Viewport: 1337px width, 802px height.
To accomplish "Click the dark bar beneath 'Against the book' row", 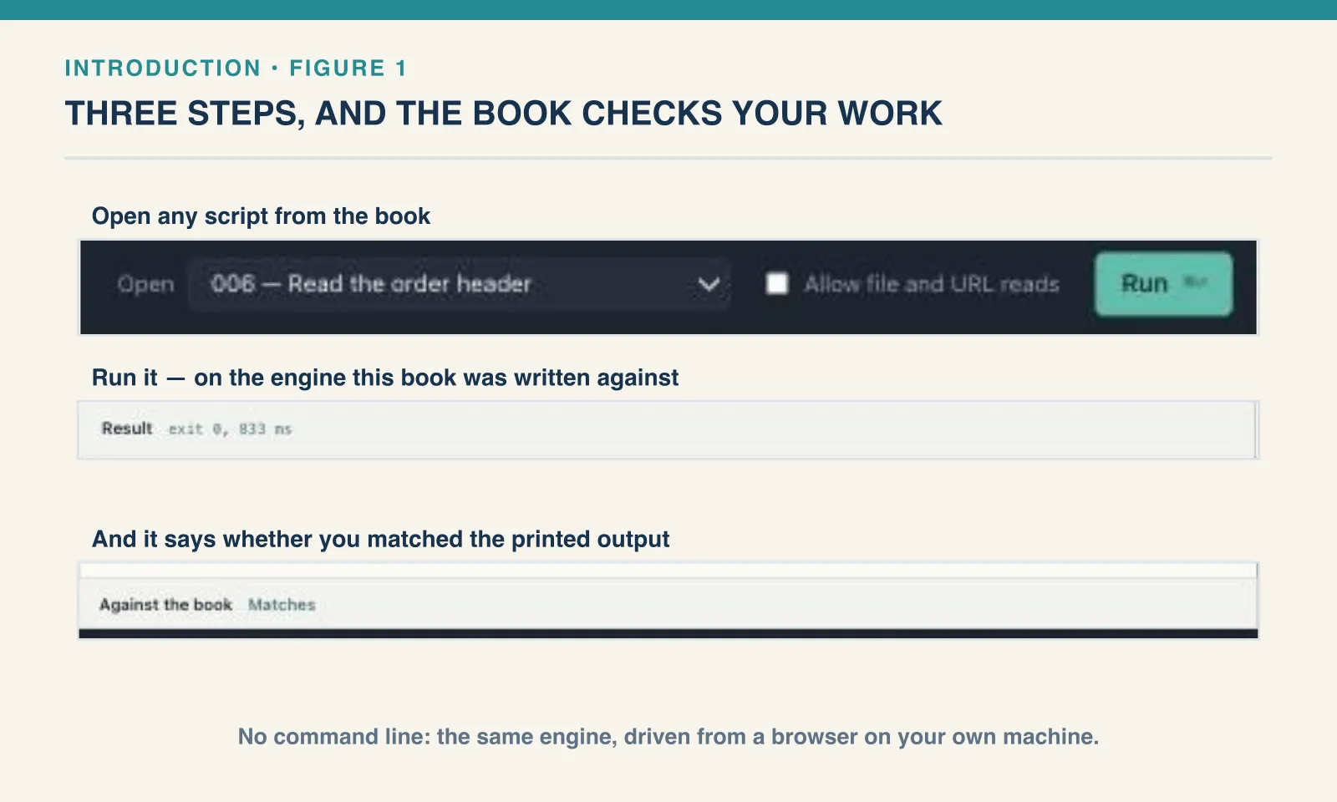I will click(668, 633).
